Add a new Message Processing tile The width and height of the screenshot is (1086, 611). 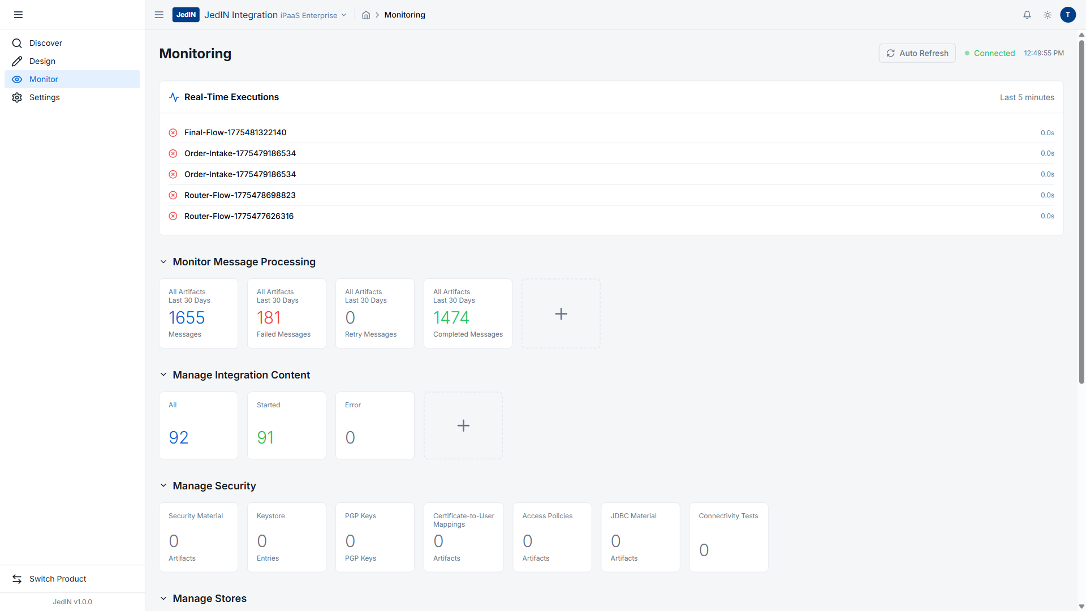coord(561,314)
